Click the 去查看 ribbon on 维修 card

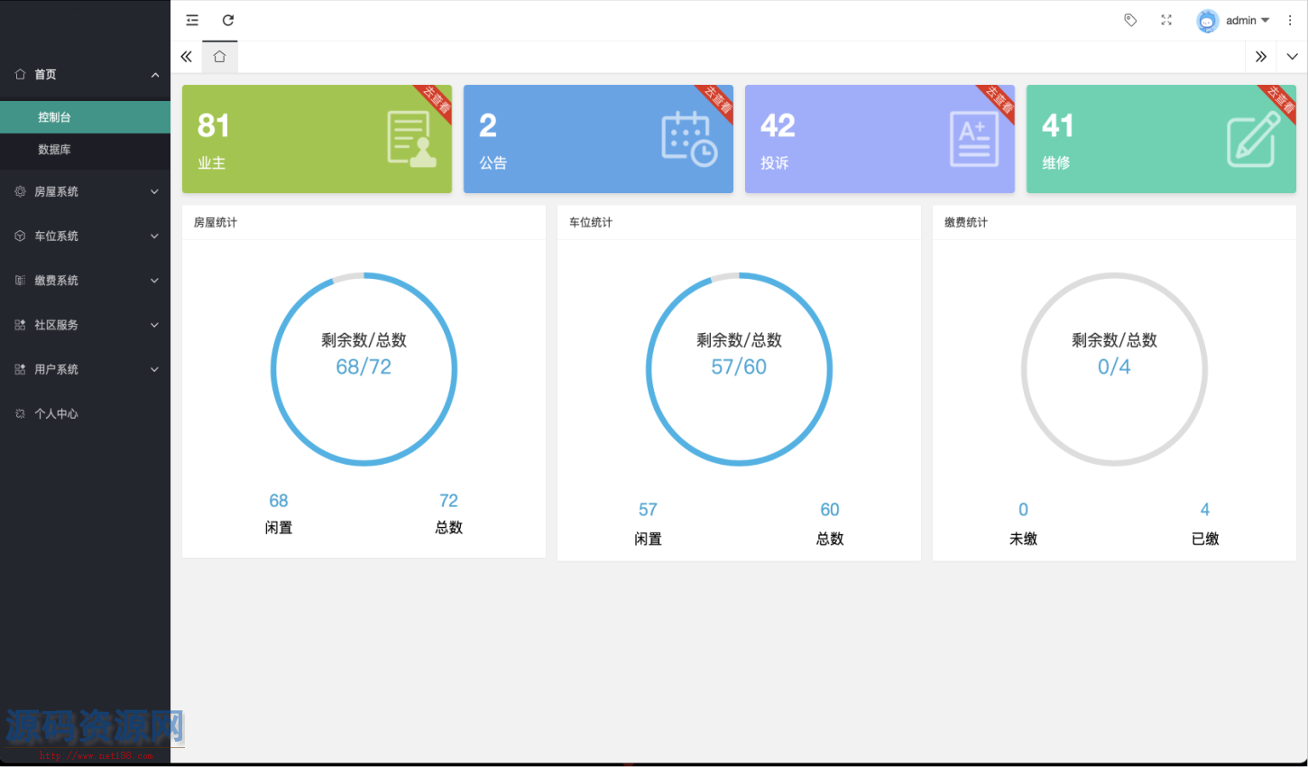1279,99
